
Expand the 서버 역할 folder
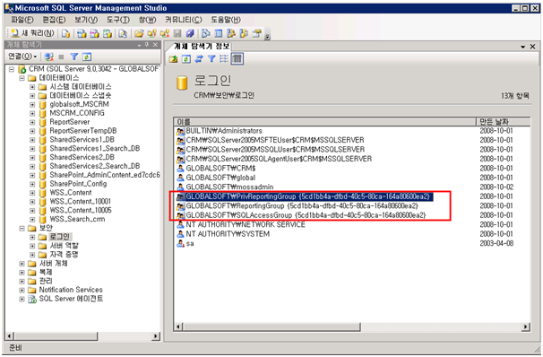32,246
